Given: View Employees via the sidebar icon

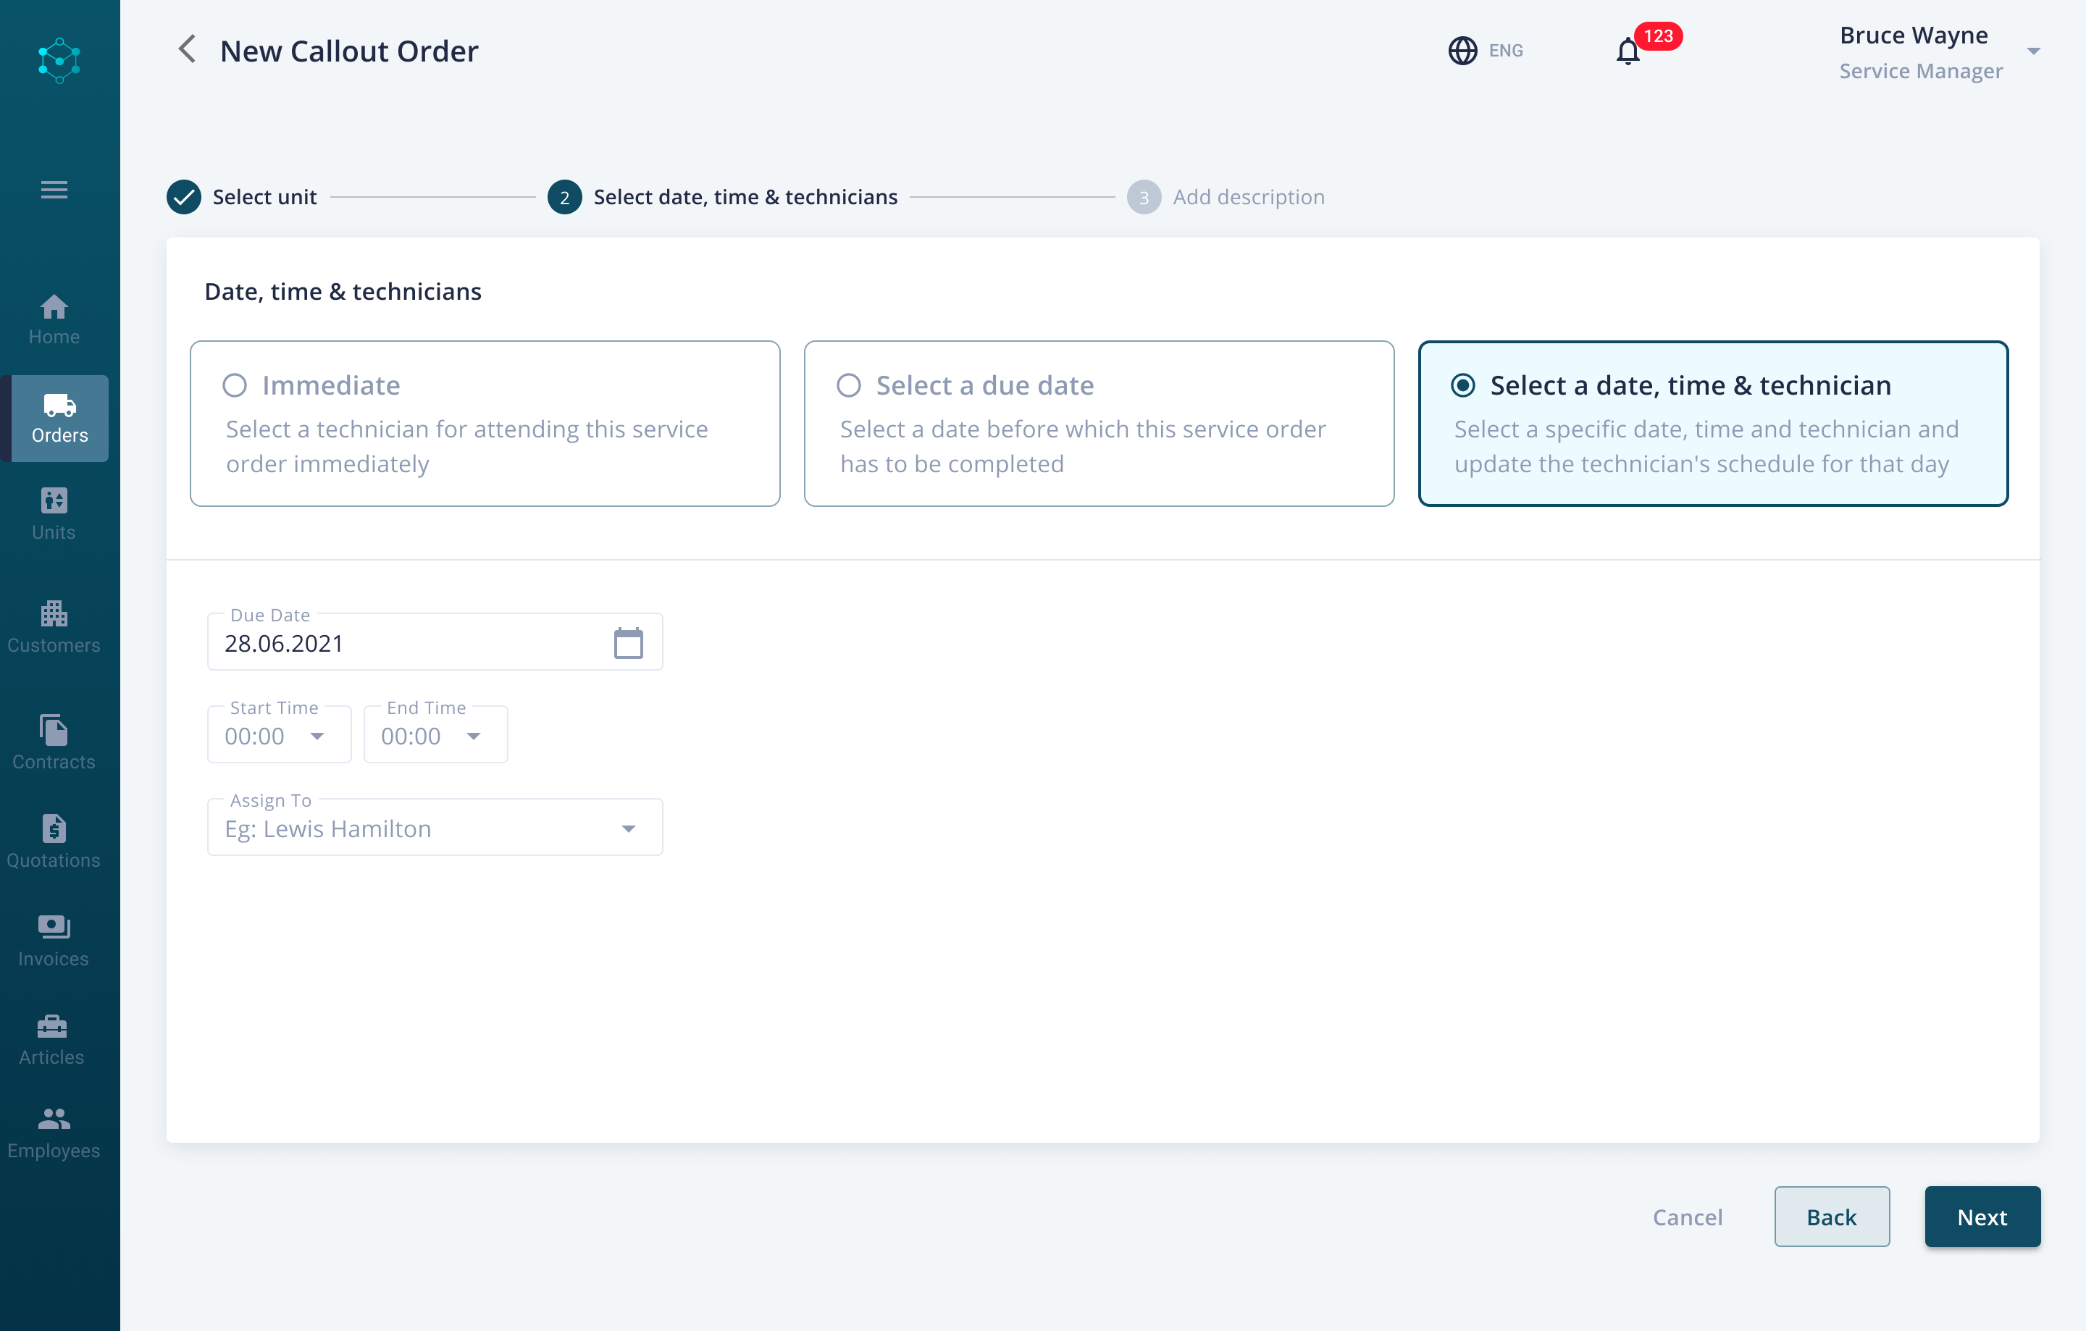Looking at the screenshot, I should tap(53, 1132).
